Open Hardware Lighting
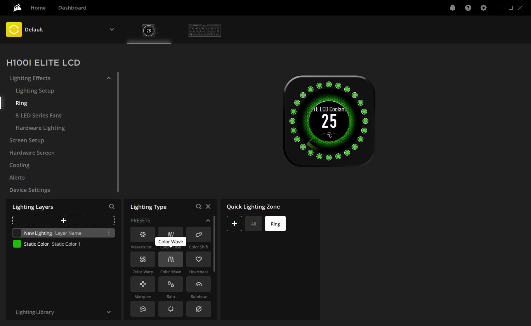Image resolution: width=531 pixels, height=326 pixels. (x=40, y=128)
